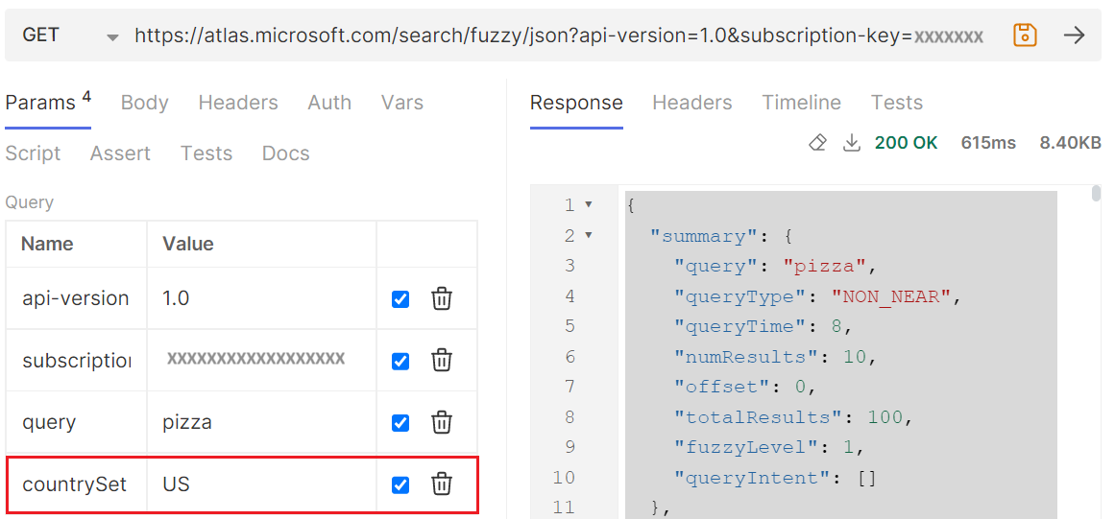This screenshot has width=1115, height=519.
Task: Uncheck the api-version parameter checkbox
Action: [400, 299]
